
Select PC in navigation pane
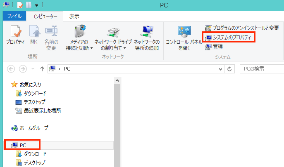tap(59, 145)
